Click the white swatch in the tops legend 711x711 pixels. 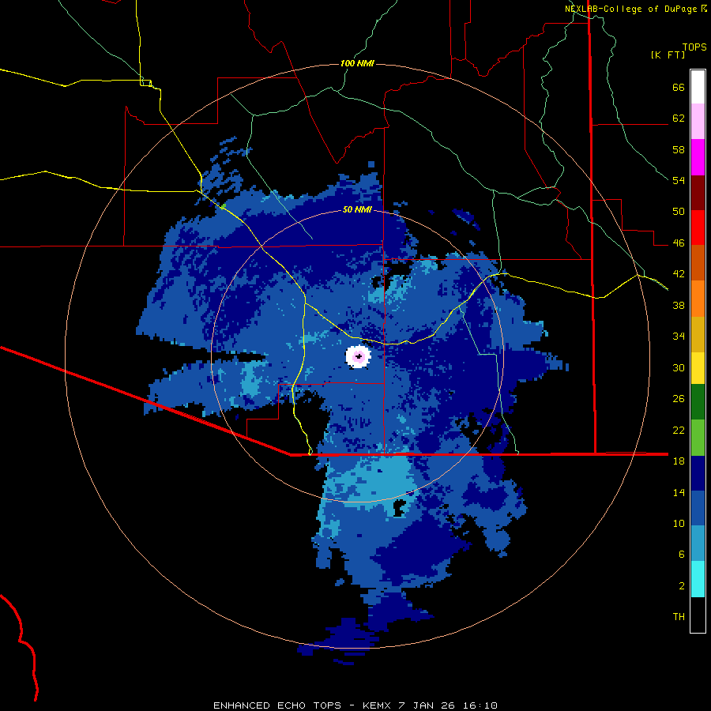click(698, 87)
